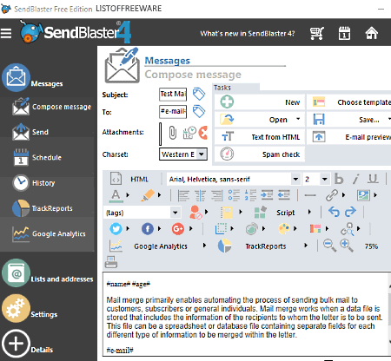Go to the home icon
The width and height of the screenshot is (391, 361).
click(x=372, y=33)
